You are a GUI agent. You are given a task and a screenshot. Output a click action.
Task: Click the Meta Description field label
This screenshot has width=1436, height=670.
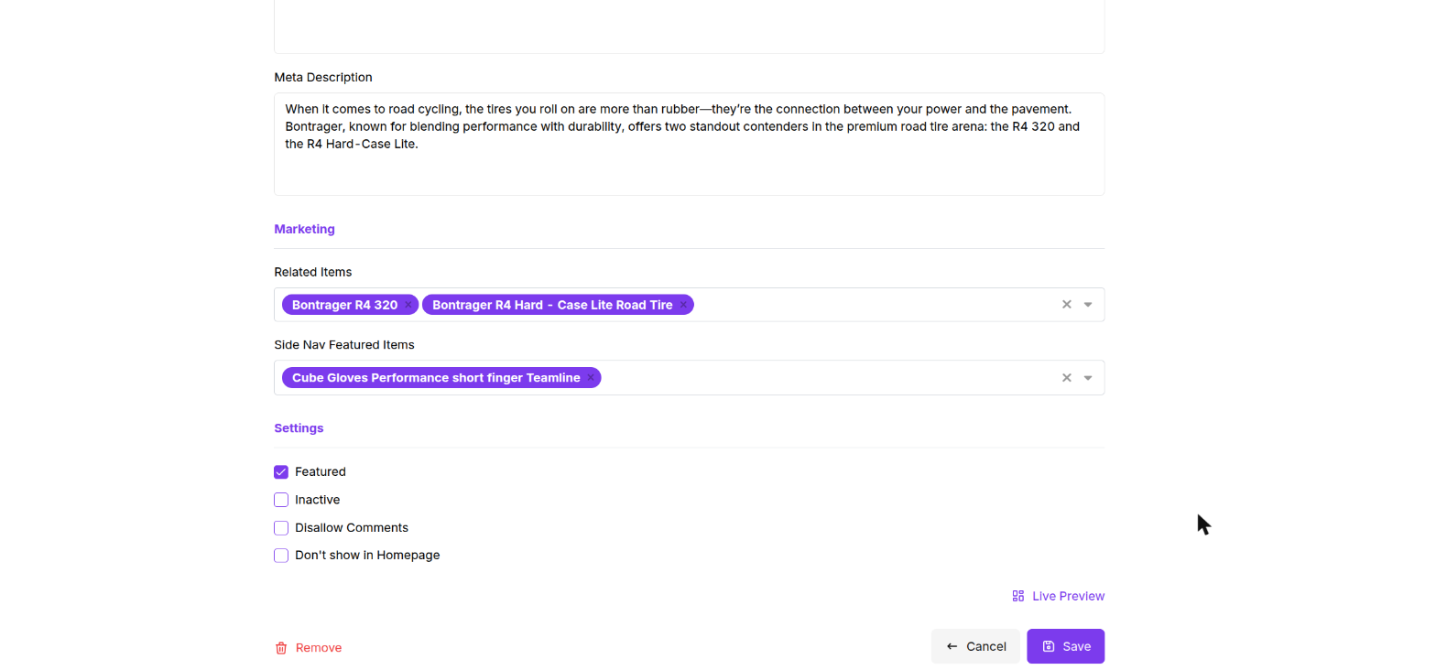[323, 77]
